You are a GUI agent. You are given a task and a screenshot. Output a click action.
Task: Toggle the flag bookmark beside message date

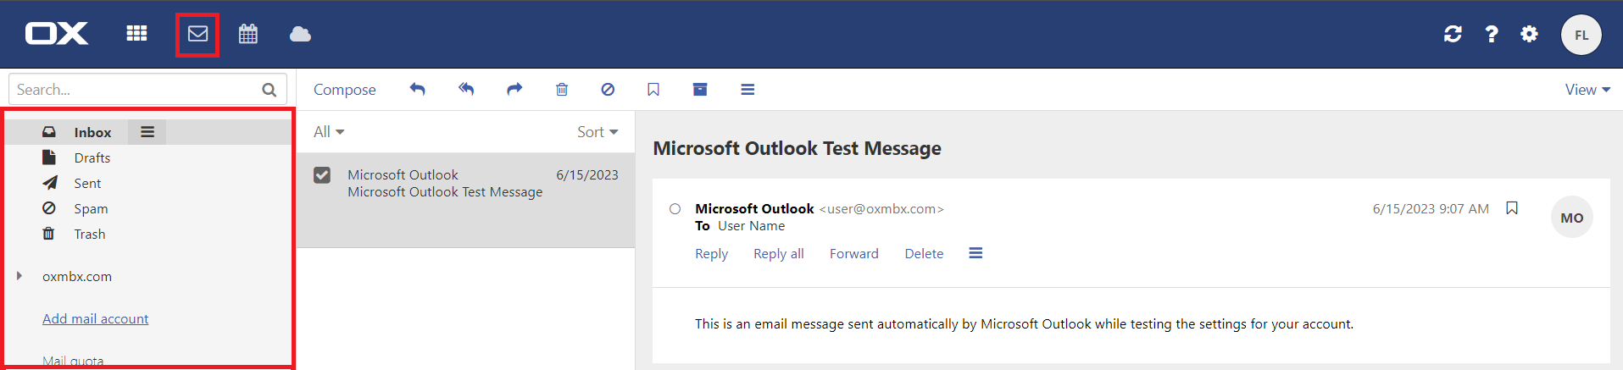[1511, 208]
